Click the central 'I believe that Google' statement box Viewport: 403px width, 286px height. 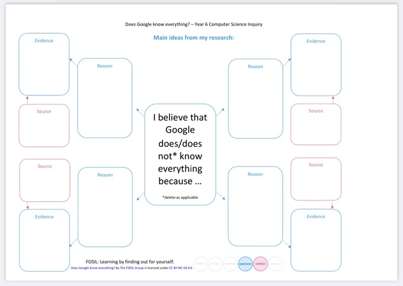click(x=180, y=155)
